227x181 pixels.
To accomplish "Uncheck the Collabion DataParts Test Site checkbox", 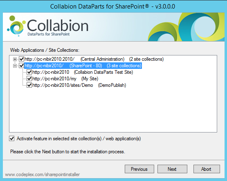I will coord(29,72).
